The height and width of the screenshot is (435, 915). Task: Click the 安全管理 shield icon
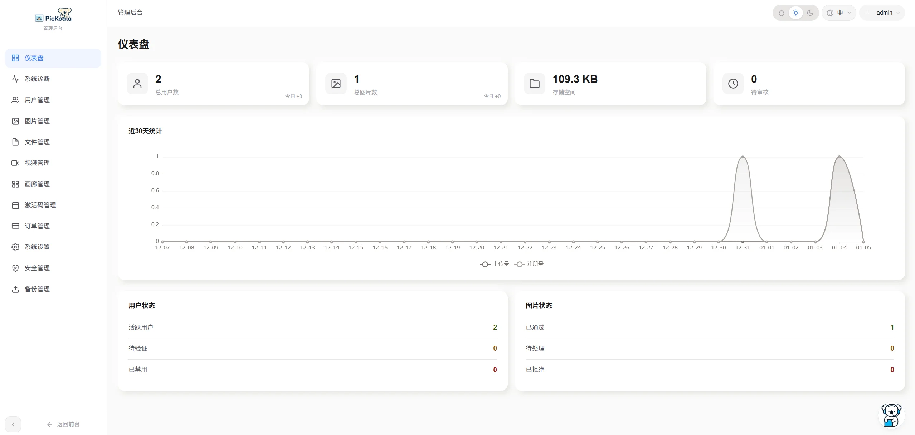(15, 268)
